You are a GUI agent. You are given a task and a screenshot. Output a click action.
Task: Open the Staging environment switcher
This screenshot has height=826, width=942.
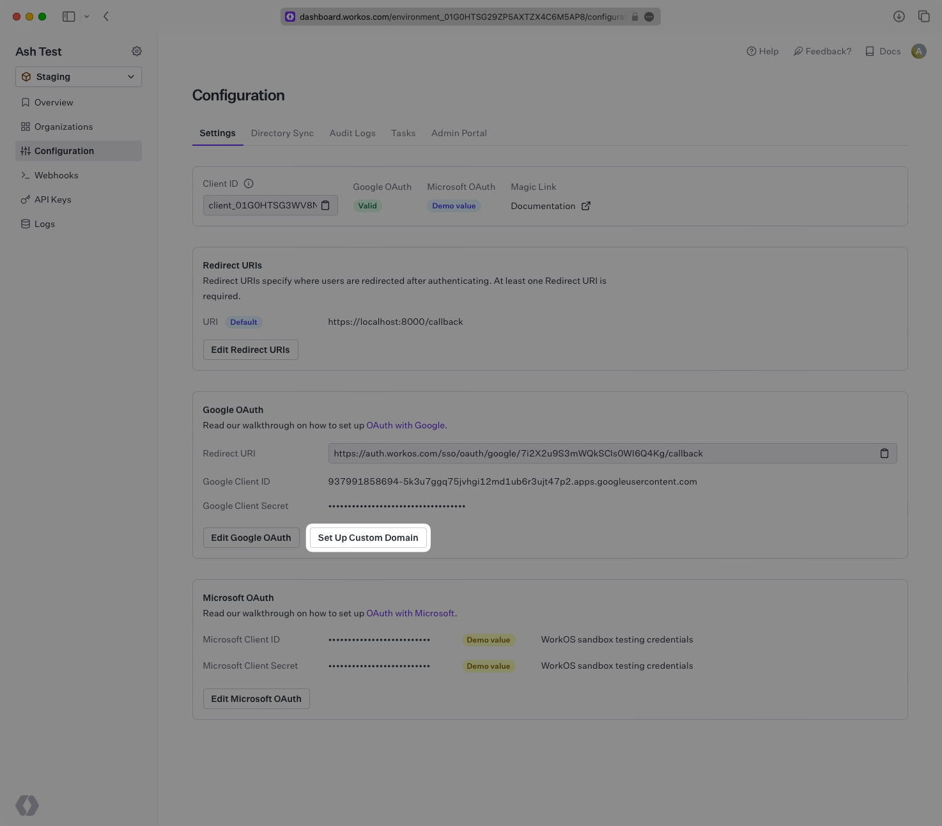tap(78, 77)
